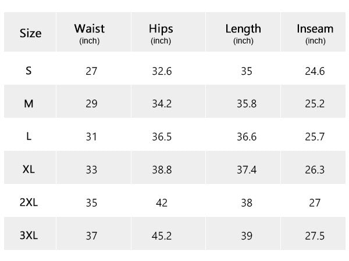Select the XL size row label
349x261 pixels.
[29, 170]
